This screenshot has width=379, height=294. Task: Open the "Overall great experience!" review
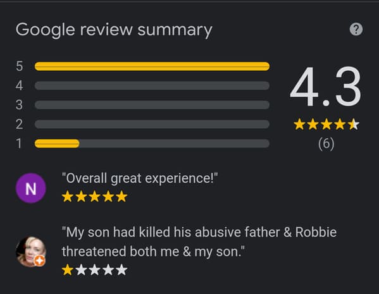(140, 178)
